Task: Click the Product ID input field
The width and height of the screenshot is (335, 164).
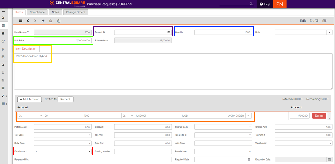Action: pyautogui.click(x=140, y=32)
